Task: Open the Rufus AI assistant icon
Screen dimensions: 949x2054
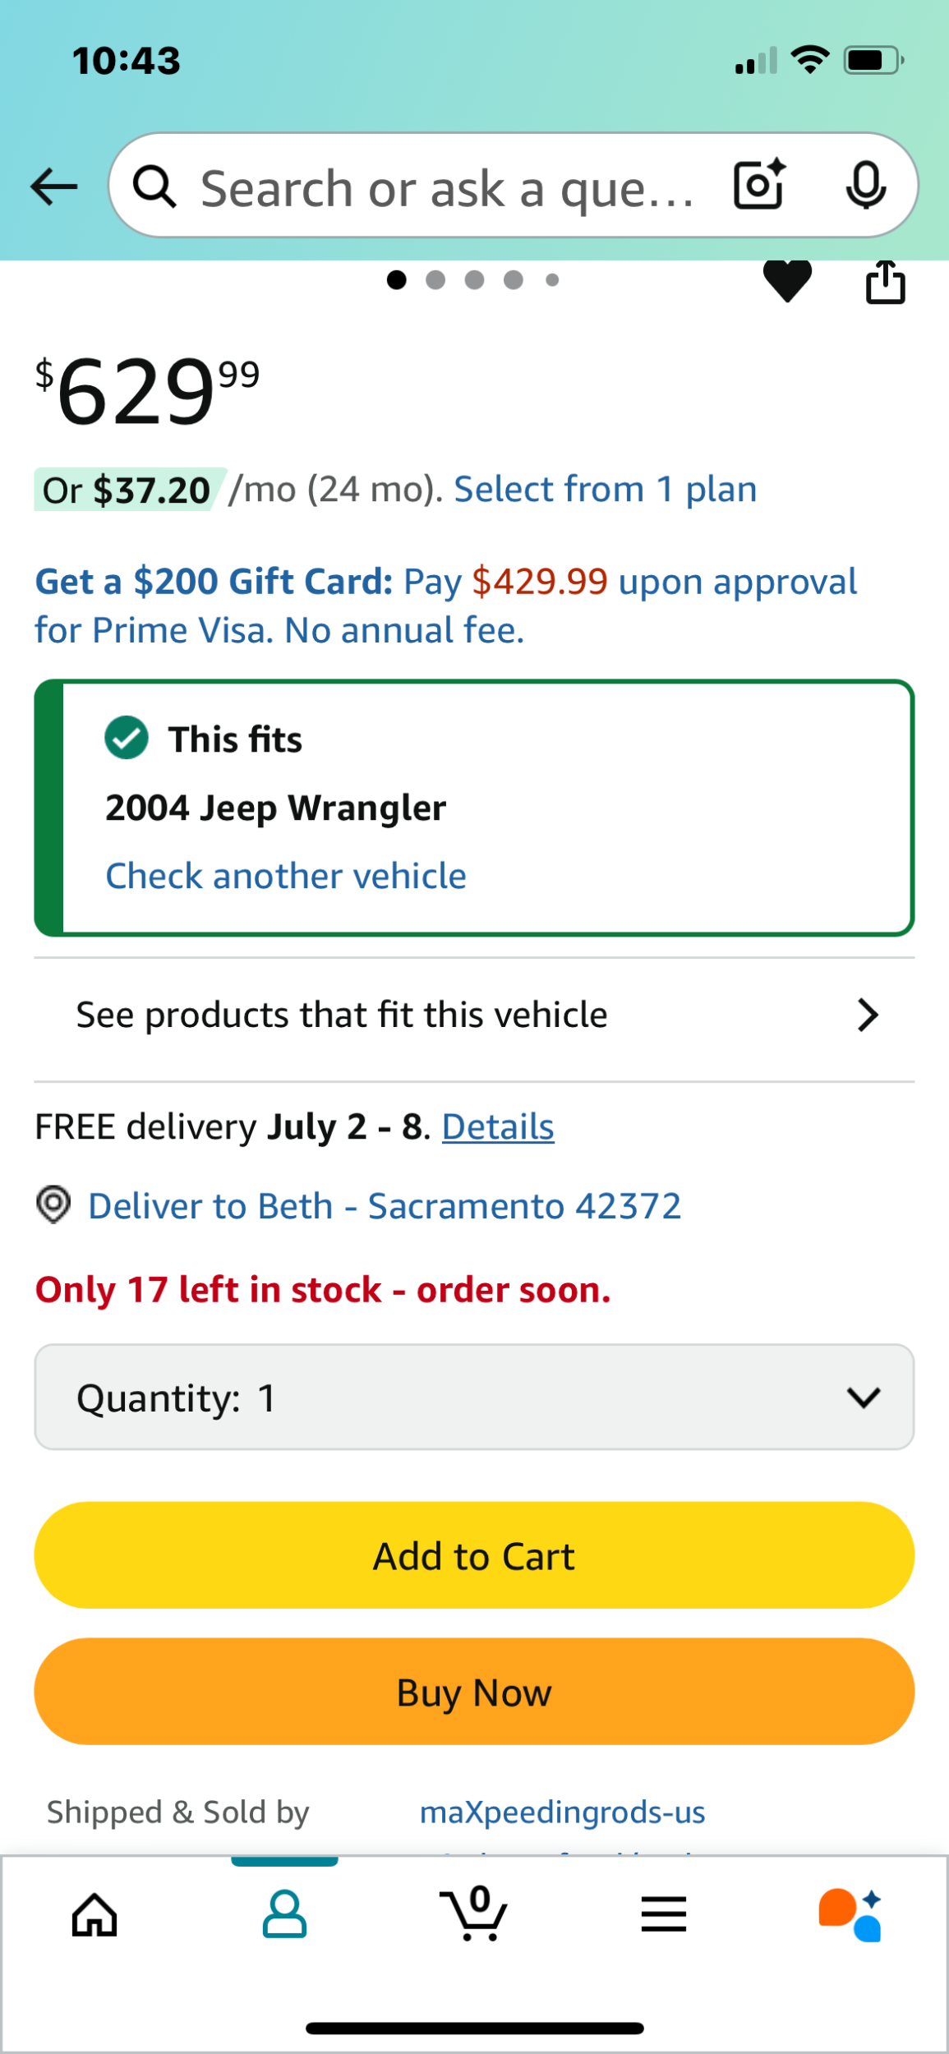Action: pyautogui.click(x=850, y=1914)
